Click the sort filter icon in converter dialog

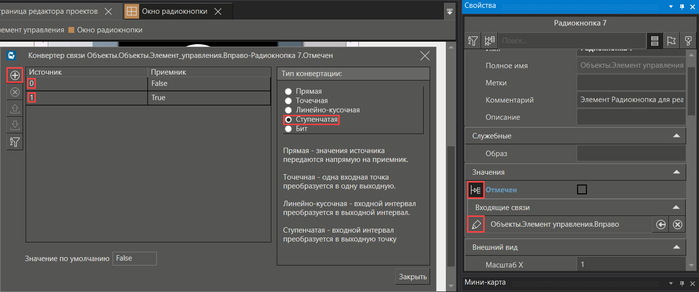(x=15, y=142)
